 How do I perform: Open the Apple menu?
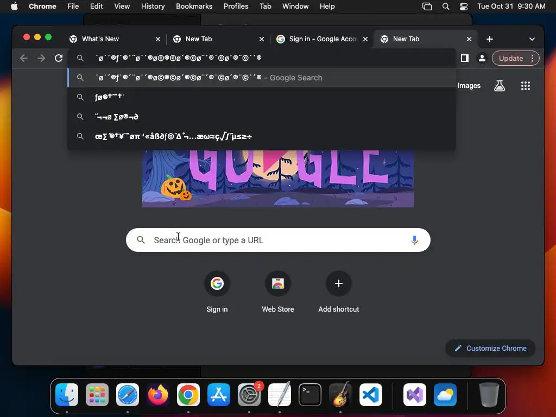point(14,7)
